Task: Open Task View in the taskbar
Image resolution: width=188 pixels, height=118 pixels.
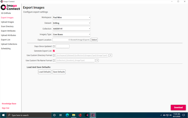Action: click(61, 115)
